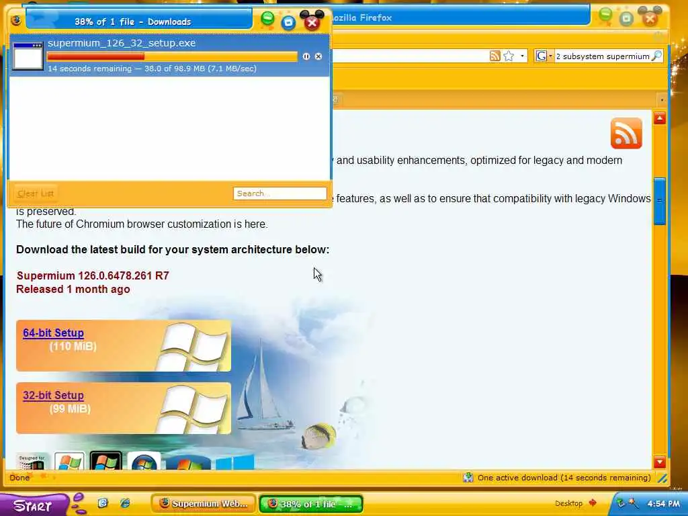Click the Desktop toolbar label on taskbar
Image resolution: width=688 pixels, height=516 pixels.
[x=568, y=503]
